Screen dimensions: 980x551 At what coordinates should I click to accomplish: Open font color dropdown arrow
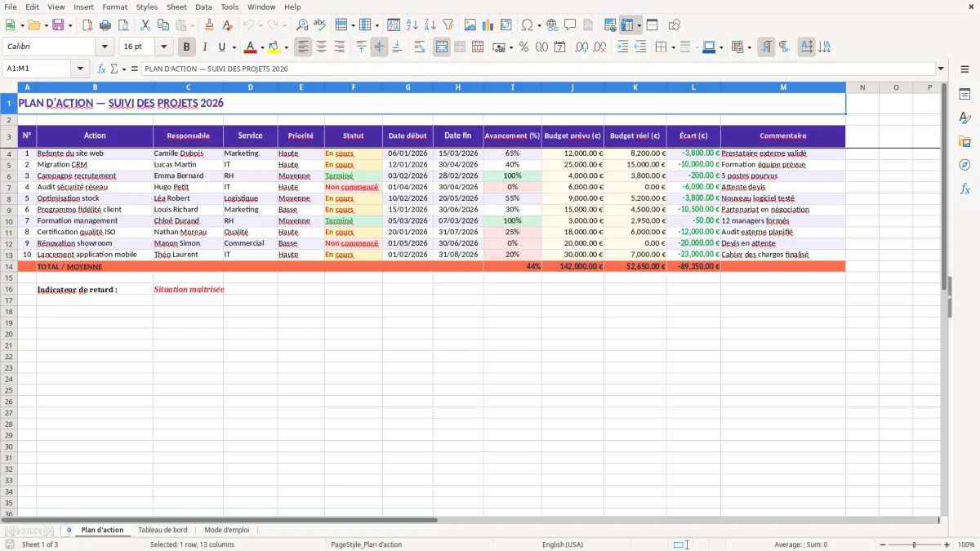pyautogui.click(x=262, y=47)
